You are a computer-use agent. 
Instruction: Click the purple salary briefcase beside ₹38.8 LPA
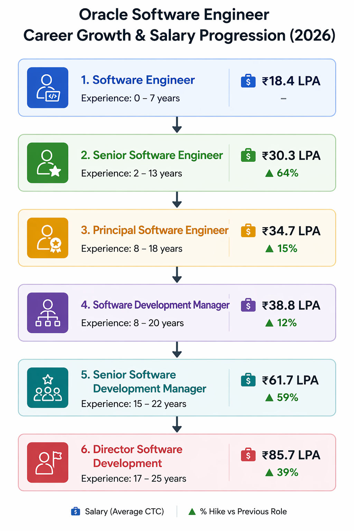(x=248, y=305)
